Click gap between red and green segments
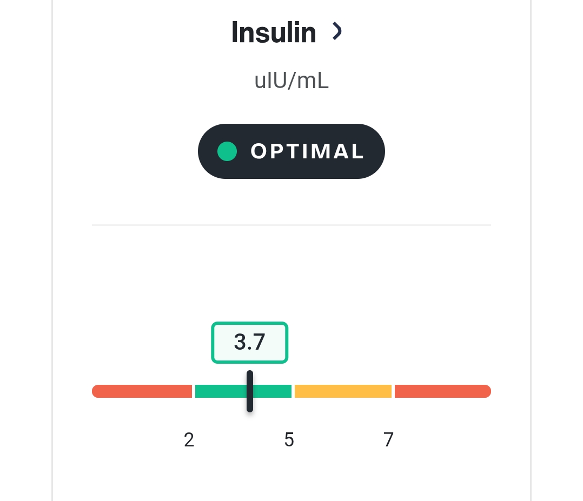Image resolution: width=583 pixels, height=501 pixels. coord(194,391)
